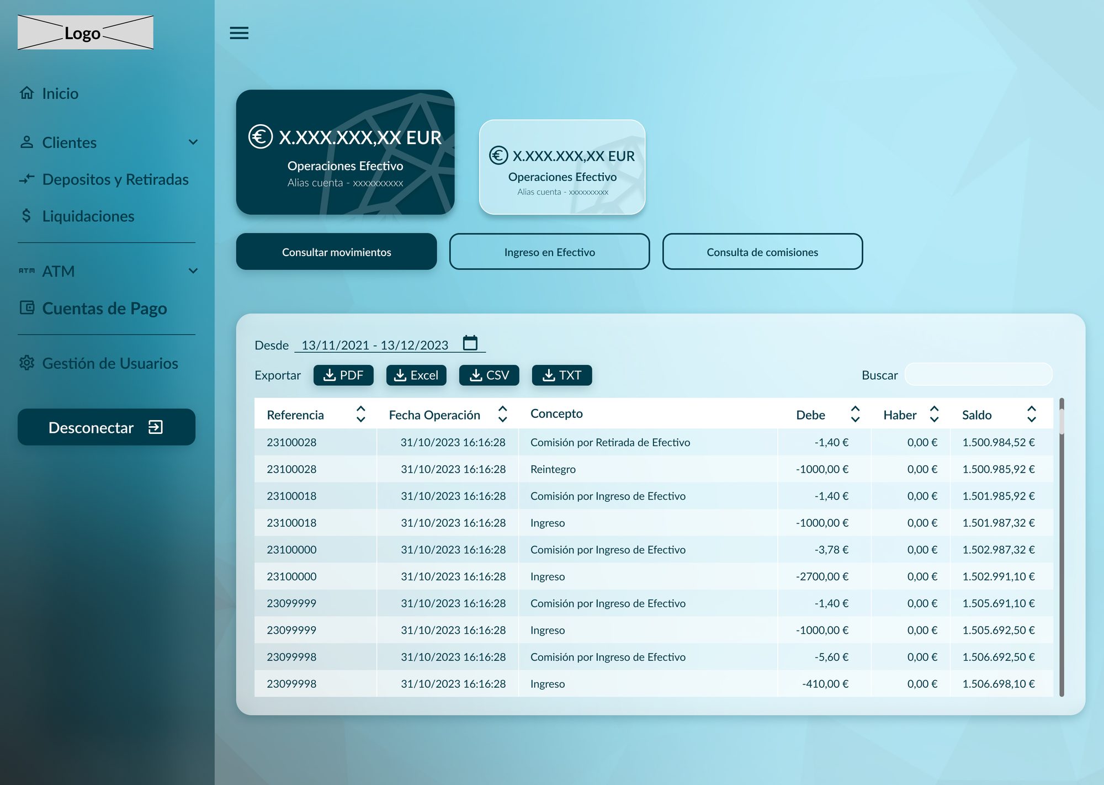1104x785 pixels.
Task: Click the Desde date range field
Action: [390, 345]
